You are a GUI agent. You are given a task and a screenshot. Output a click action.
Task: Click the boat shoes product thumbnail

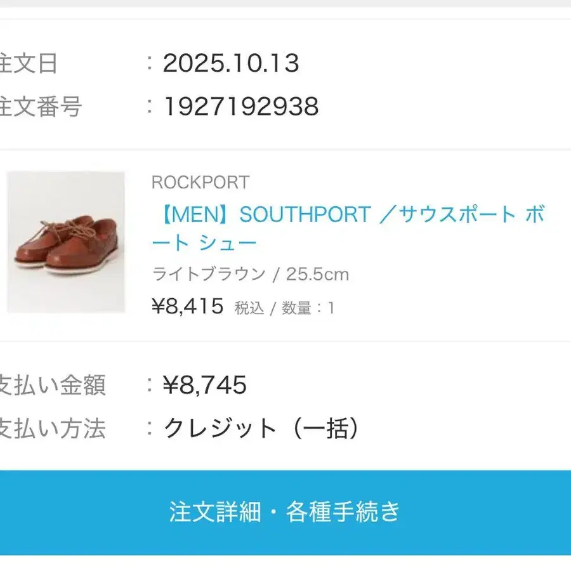tap(66, 242)
